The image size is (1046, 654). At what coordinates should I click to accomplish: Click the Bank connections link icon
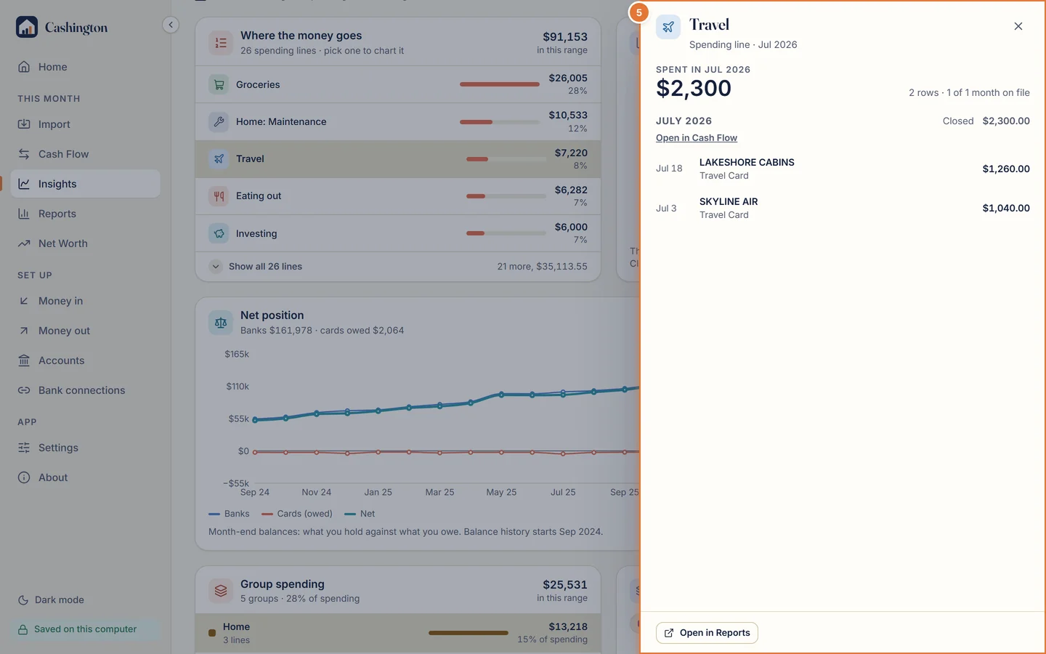click(x=24, y=390)
